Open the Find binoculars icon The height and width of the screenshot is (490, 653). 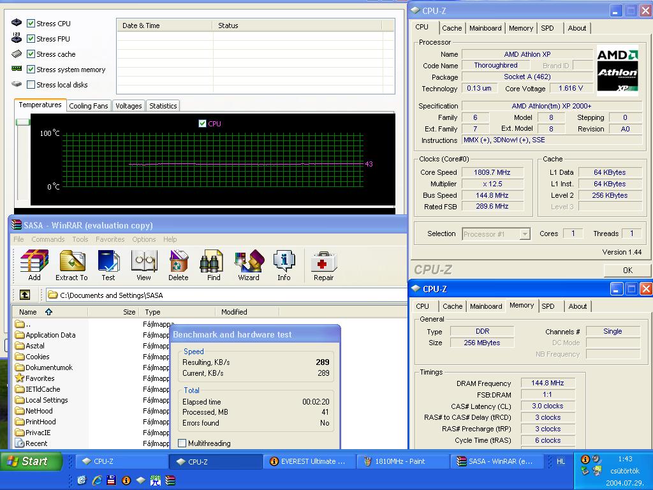point(214,265)
